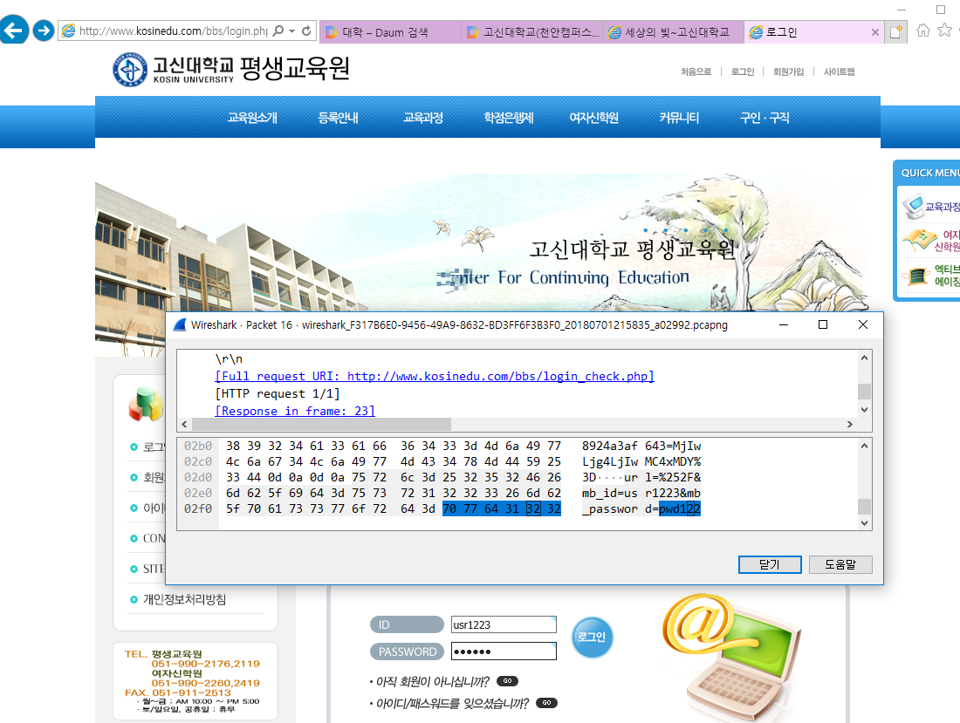Open the address bar dropdown arrow
The height and width of the screenshot is (723, 960).
coord(292,31)
